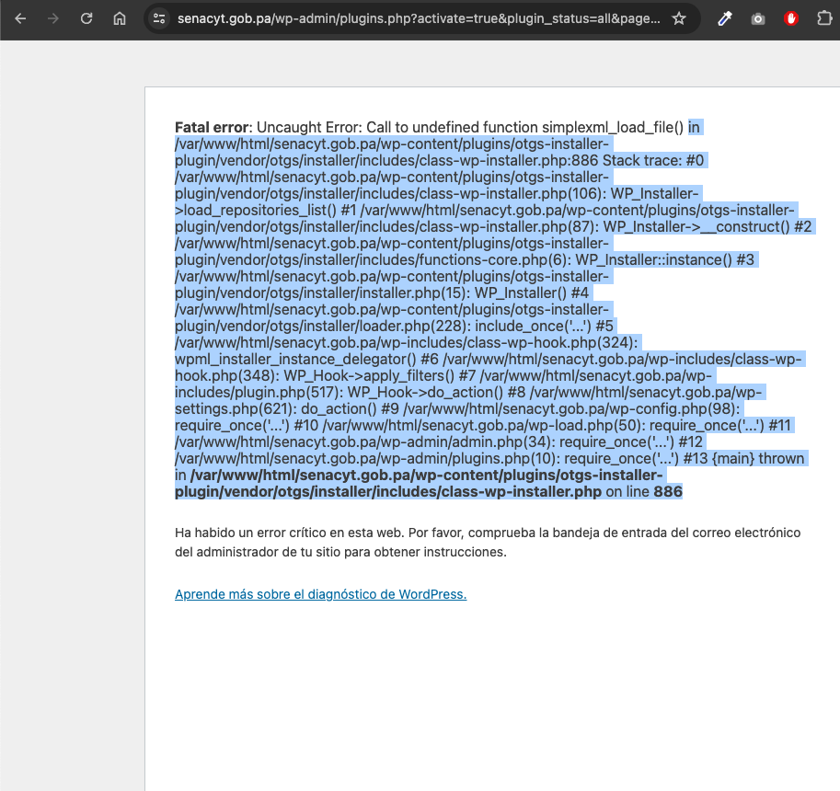The image size is (840, 791).
Task: Open the extensions puzzle menu
Action: 824,18
